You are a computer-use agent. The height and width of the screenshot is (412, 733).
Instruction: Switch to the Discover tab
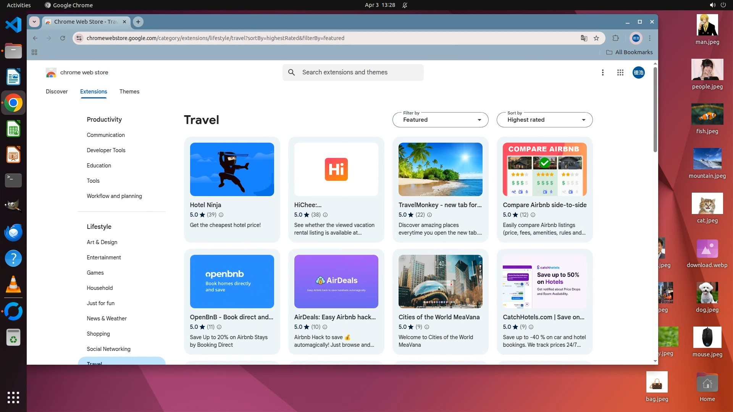[57, 92]
